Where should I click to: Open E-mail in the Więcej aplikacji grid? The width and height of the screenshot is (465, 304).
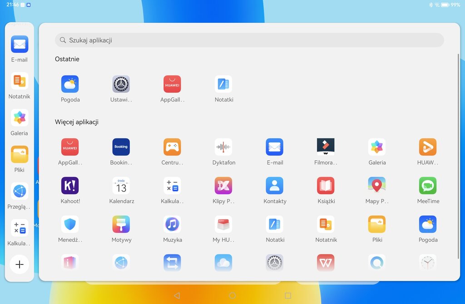tap(275, 147)
